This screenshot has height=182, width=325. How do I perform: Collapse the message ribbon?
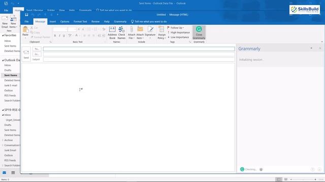[x=322, y=42]
